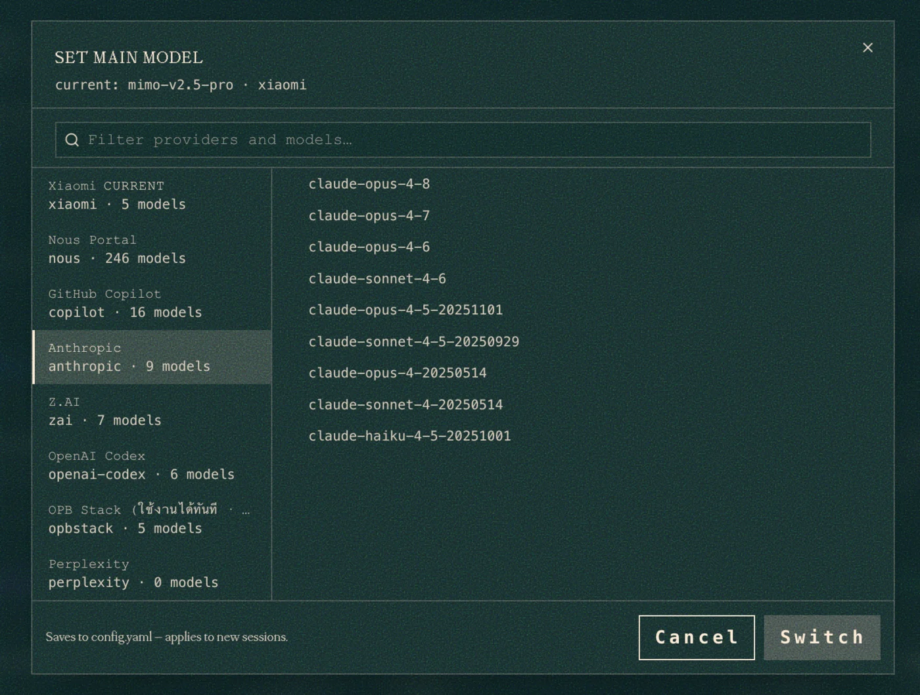This screenshot has height=695, width=920.
Task: Select the Perplexity provider
Action: click(x=152, y=573)
